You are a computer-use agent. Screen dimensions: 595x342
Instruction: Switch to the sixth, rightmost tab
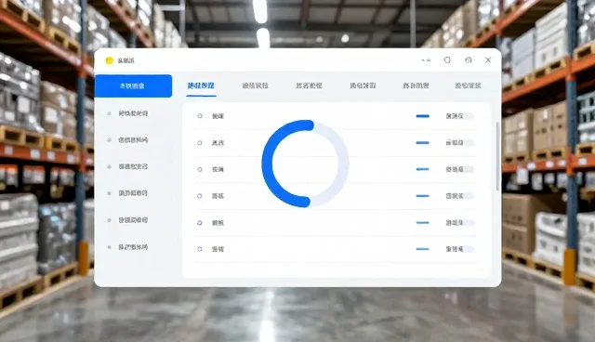(468, 85)
